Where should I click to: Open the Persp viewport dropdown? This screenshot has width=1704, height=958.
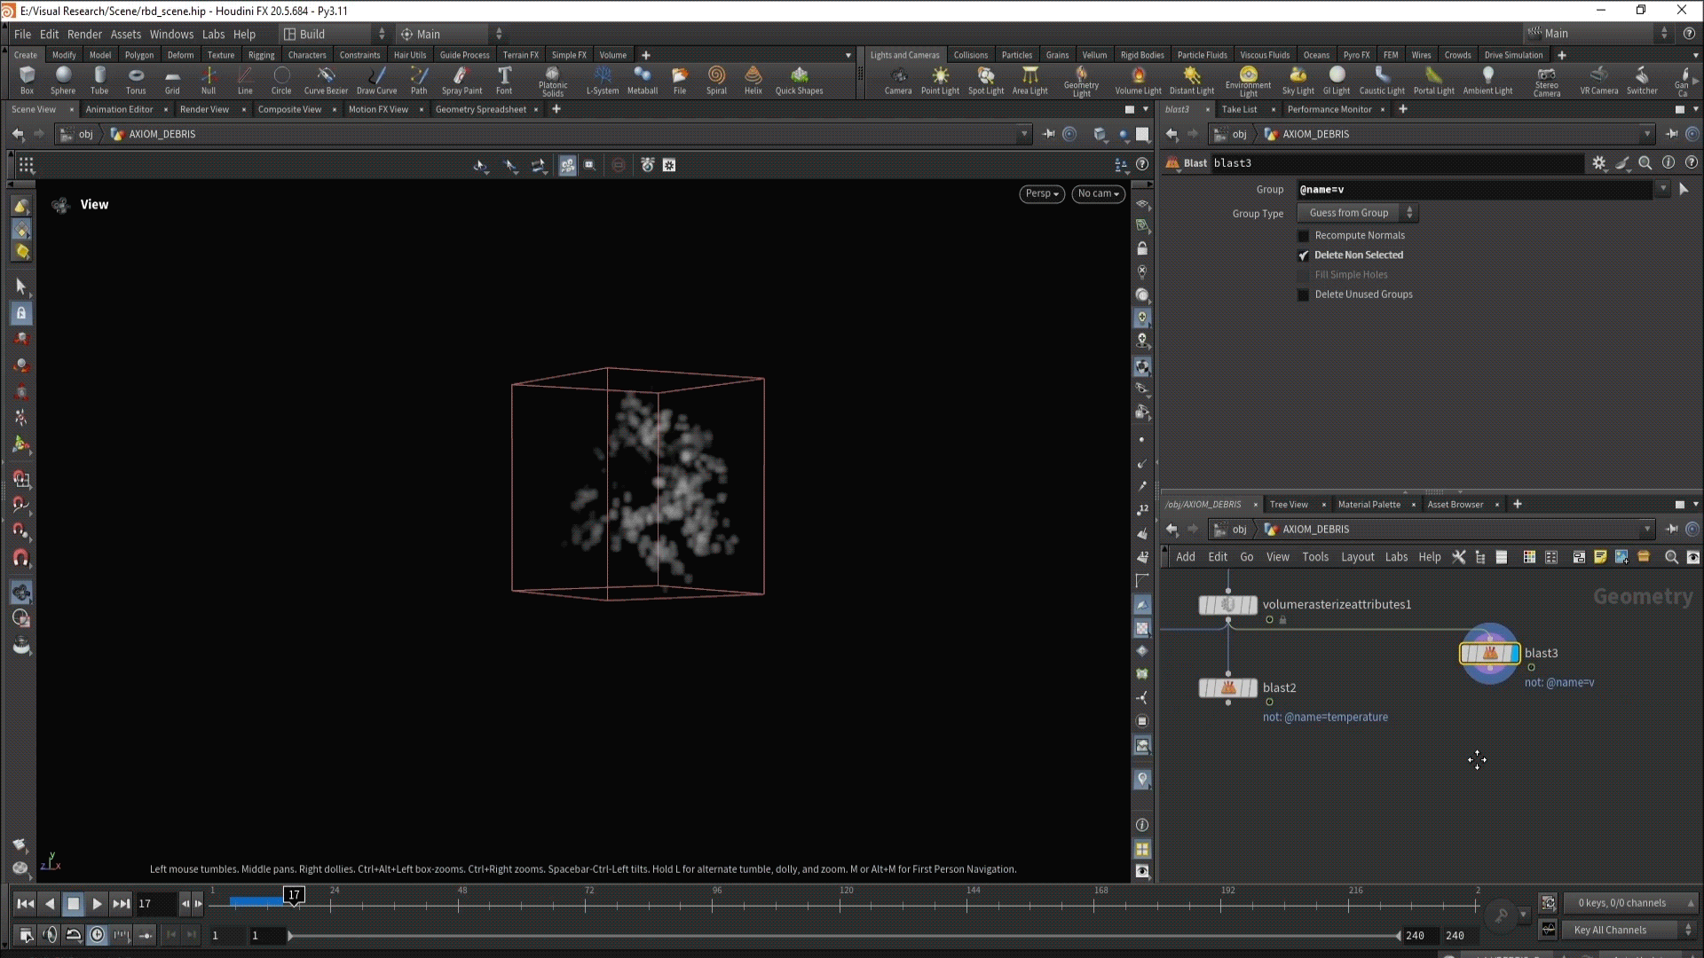(1042, 193)
